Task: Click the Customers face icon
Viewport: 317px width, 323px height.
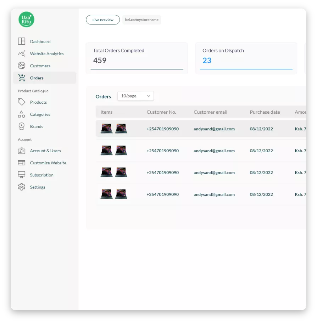Action: pos(21,66)
